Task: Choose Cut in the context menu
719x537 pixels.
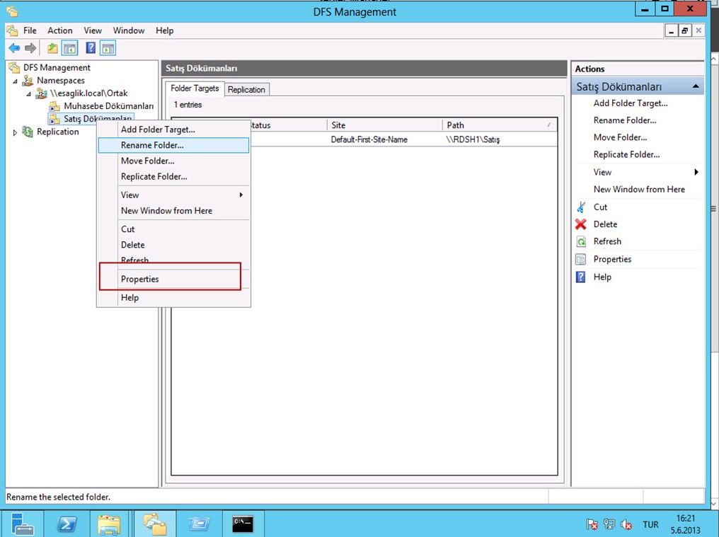Action: tap(174, 229)
